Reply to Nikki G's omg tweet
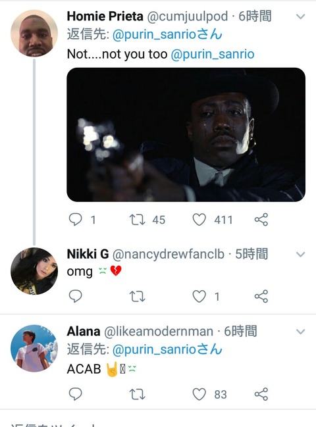This screenshot has width=316, height=427. [x=76, y=296]
